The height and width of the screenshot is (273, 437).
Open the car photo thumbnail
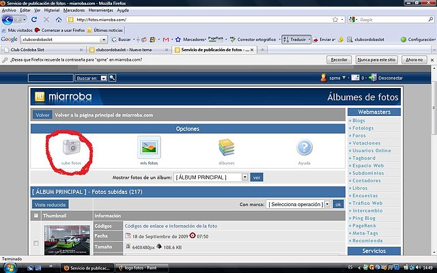[67, 240]
